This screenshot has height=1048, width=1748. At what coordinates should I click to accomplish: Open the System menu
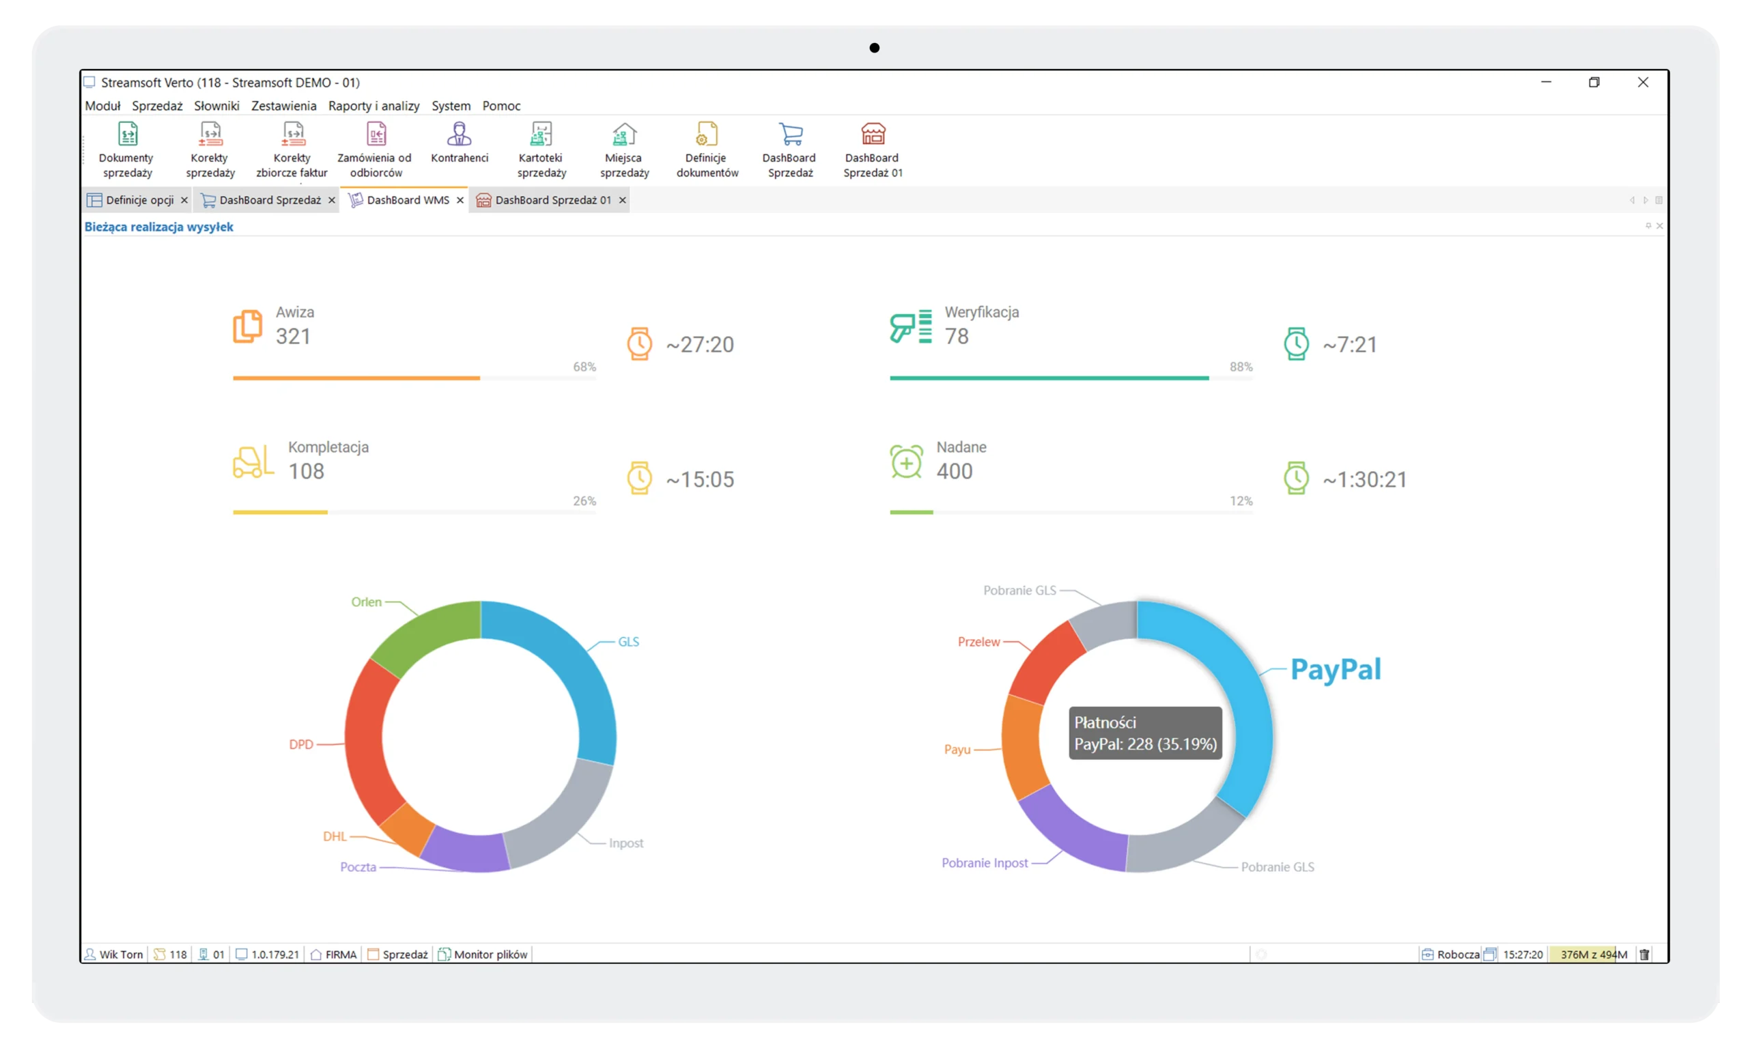coord(451,106)
